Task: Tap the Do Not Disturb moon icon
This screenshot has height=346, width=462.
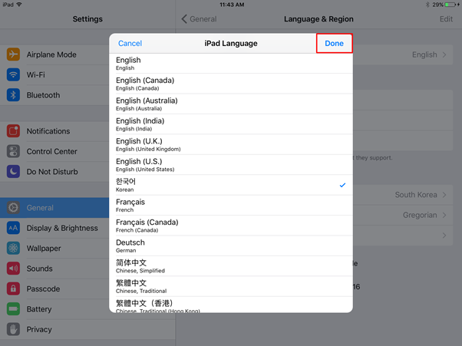Action: [13, 172]
